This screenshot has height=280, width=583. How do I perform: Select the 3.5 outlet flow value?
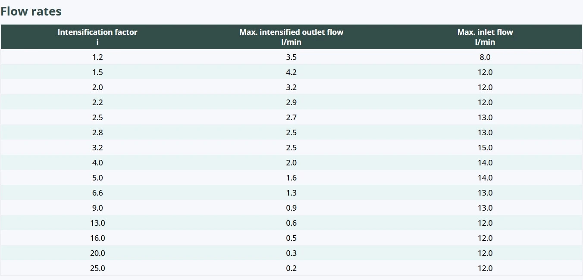[291, 57]
